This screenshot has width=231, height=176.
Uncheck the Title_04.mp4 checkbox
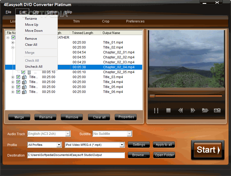point(18,82)
